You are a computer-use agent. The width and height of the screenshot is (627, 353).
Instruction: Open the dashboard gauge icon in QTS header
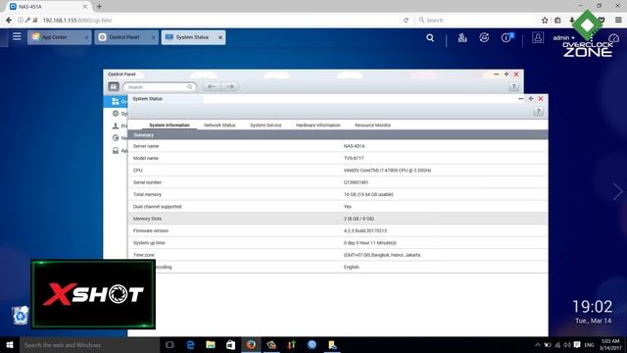[613, 38]
